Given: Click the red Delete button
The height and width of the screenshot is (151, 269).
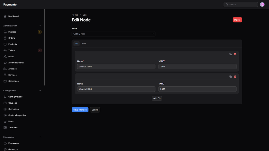Looking at the screenshot, I should (237, 20).
